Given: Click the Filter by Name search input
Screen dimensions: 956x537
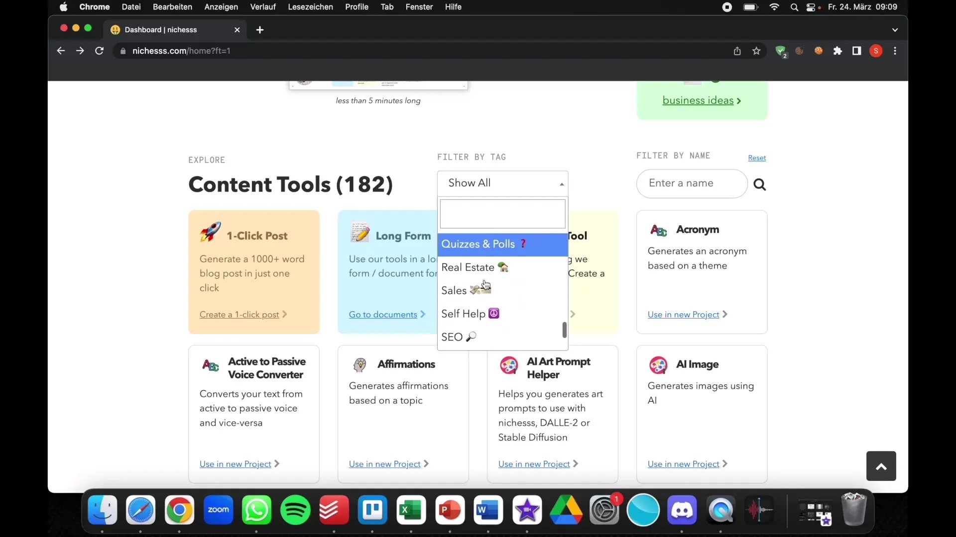Looking at the screenshot, I should pyautogui.click(x=692, y=182).
